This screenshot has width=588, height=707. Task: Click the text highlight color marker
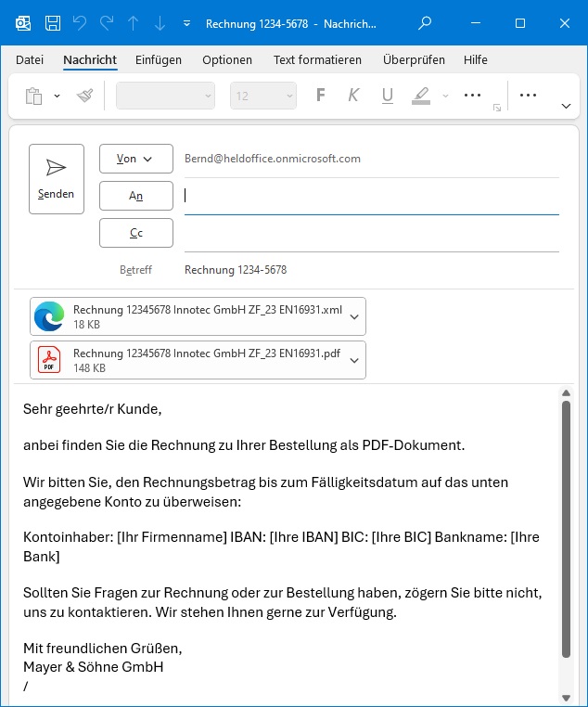click(421, 96)
